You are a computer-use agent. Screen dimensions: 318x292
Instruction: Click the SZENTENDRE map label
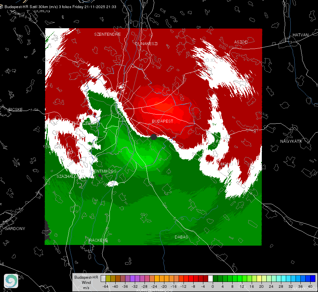click(x=108, y=34)
